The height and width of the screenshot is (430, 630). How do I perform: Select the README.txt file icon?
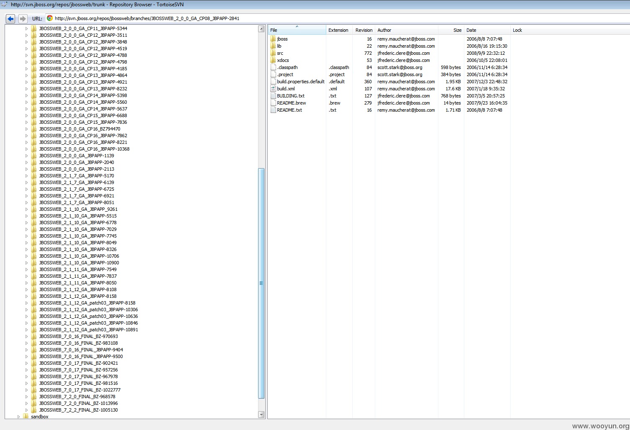(273, 110)
